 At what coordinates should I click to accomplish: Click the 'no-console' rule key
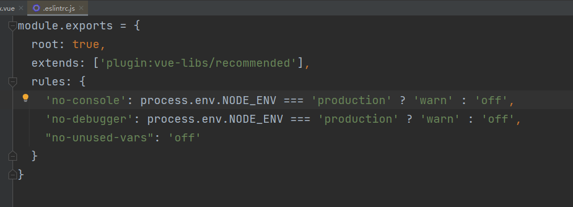(x=86, y=101)
